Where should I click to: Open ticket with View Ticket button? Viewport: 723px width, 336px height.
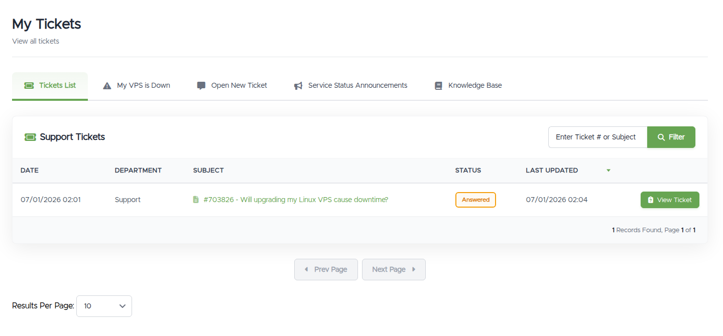[x=670, y=200]
